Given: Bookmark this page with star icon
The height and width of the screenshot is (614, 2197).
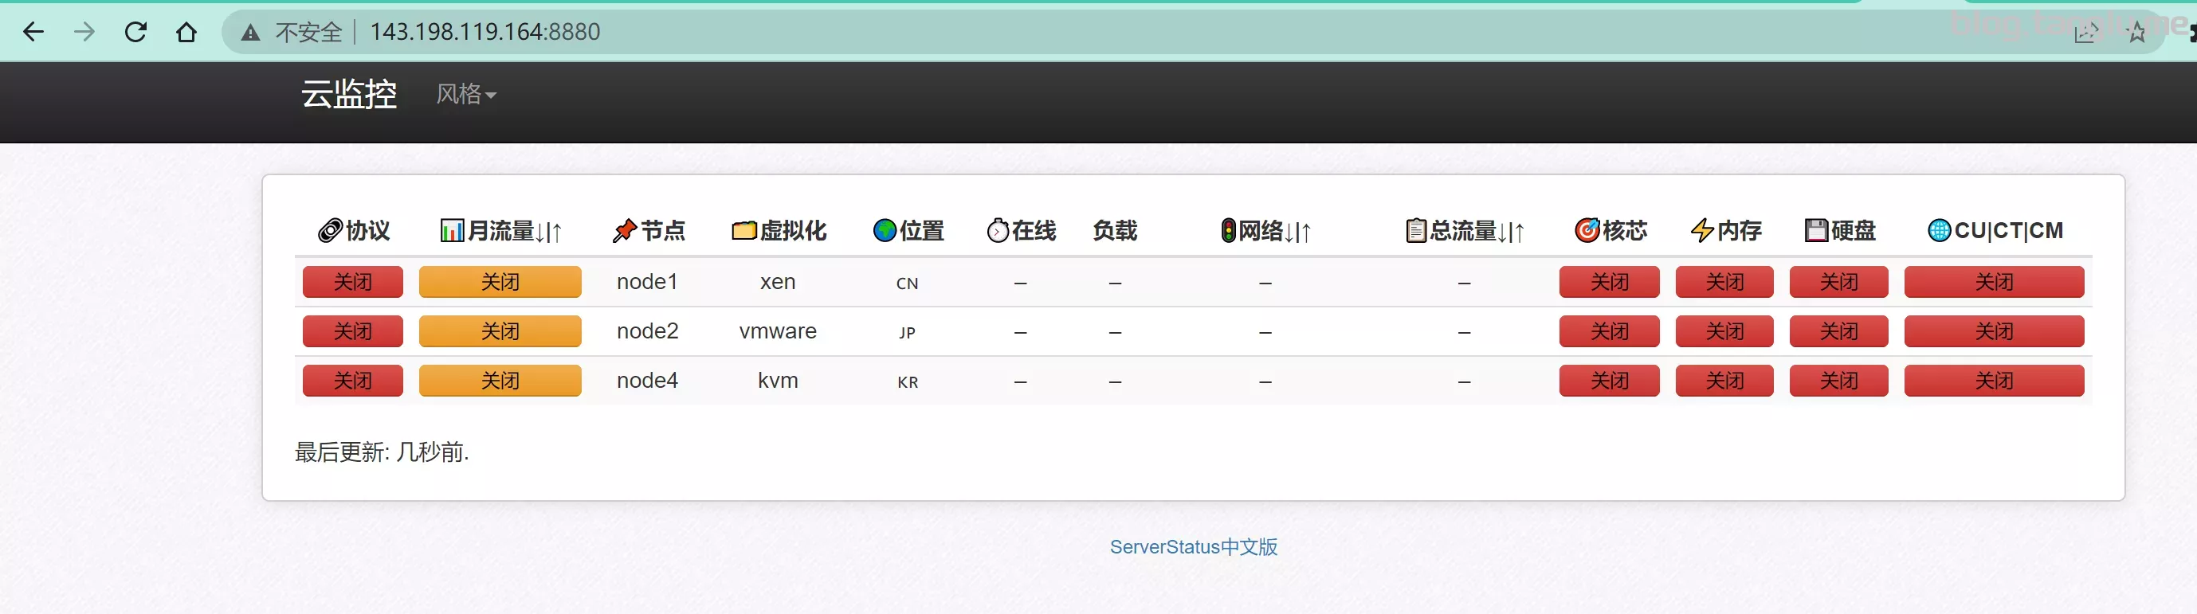Looking at the screenshot, I should pos(2136,33).
